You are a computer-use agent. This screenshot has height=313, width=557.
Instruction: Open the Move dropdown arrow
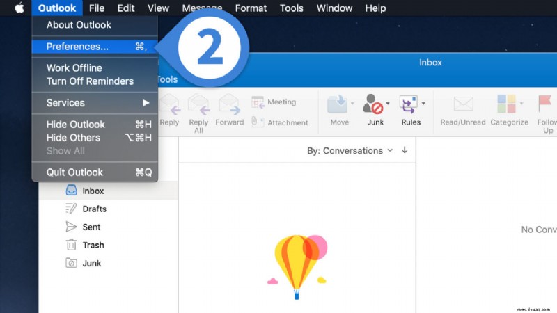tap(352, 104)
